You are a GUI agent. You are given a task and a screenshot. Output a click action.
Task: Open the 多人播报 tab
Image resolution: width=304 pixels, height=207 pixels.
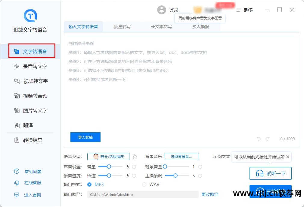(x=200, y=26)
